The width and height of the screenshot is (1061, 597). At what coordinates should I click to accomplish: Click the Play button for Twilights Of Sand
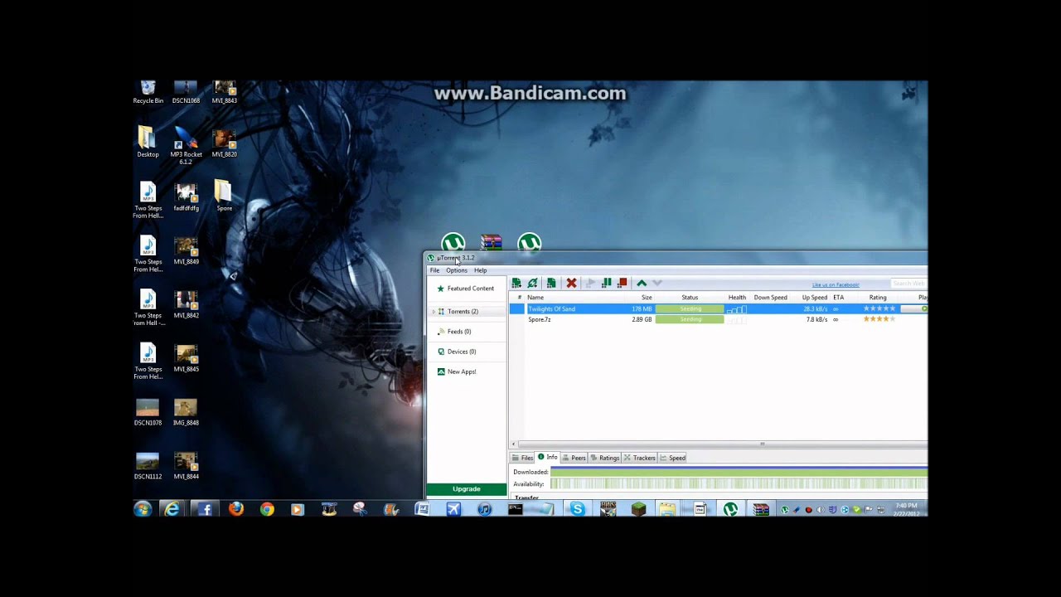[913, 308]
